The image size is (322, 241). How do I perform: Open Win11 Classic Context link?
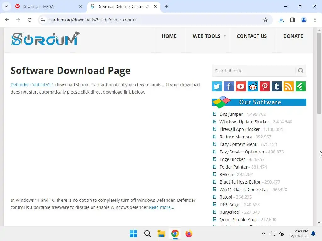click(x=244, y=190)
